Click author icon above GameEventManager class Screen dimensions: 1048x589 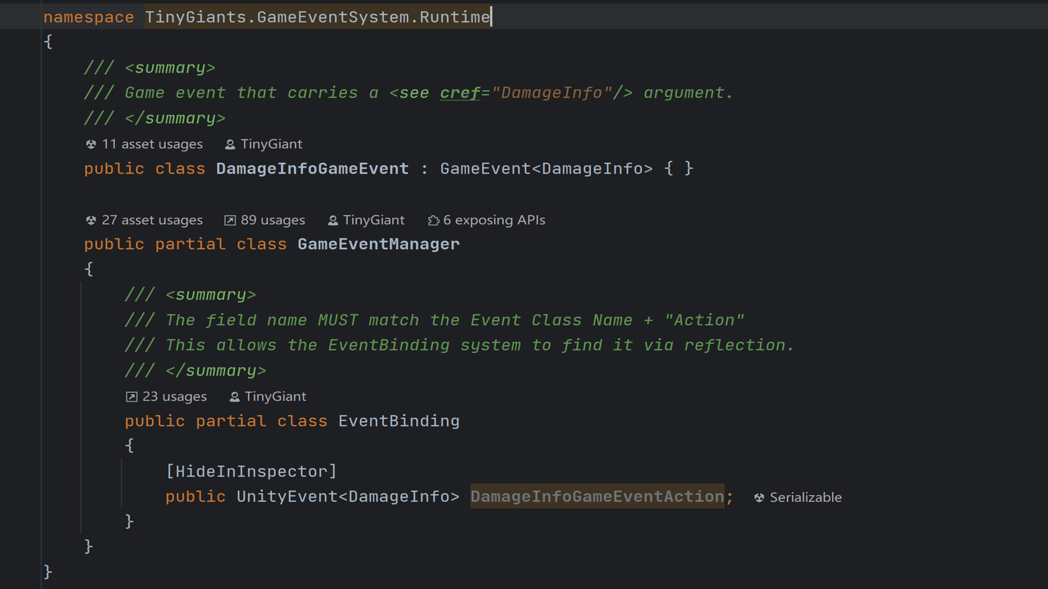pos(332,220)
